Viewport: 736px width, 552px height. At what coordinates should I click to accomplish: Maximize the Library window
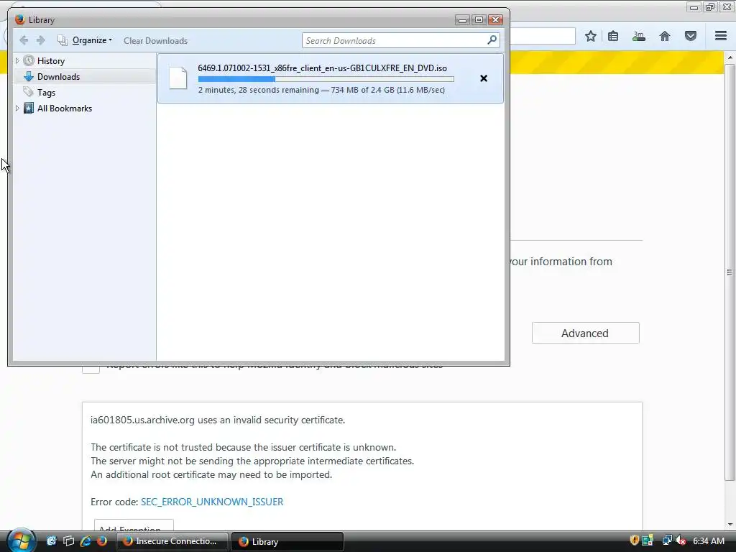[x=479, y=19]
